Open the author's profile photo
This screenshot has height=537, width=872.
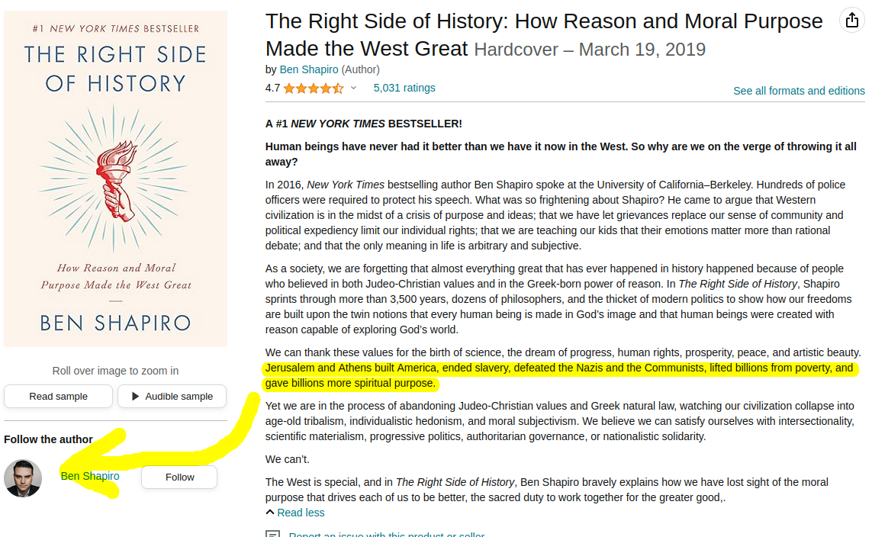23,478
